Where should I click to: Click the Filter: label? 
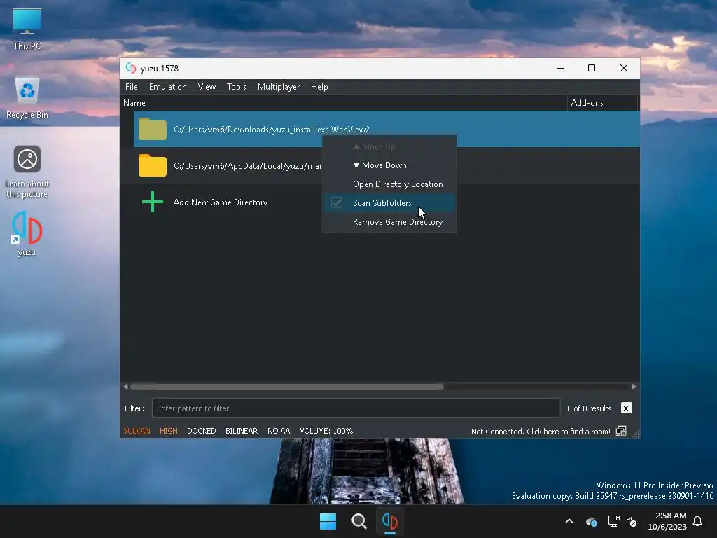(x=134, y=408)
